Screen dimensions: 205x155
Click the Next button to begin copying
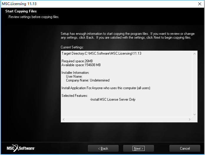[x=138, y=148]
